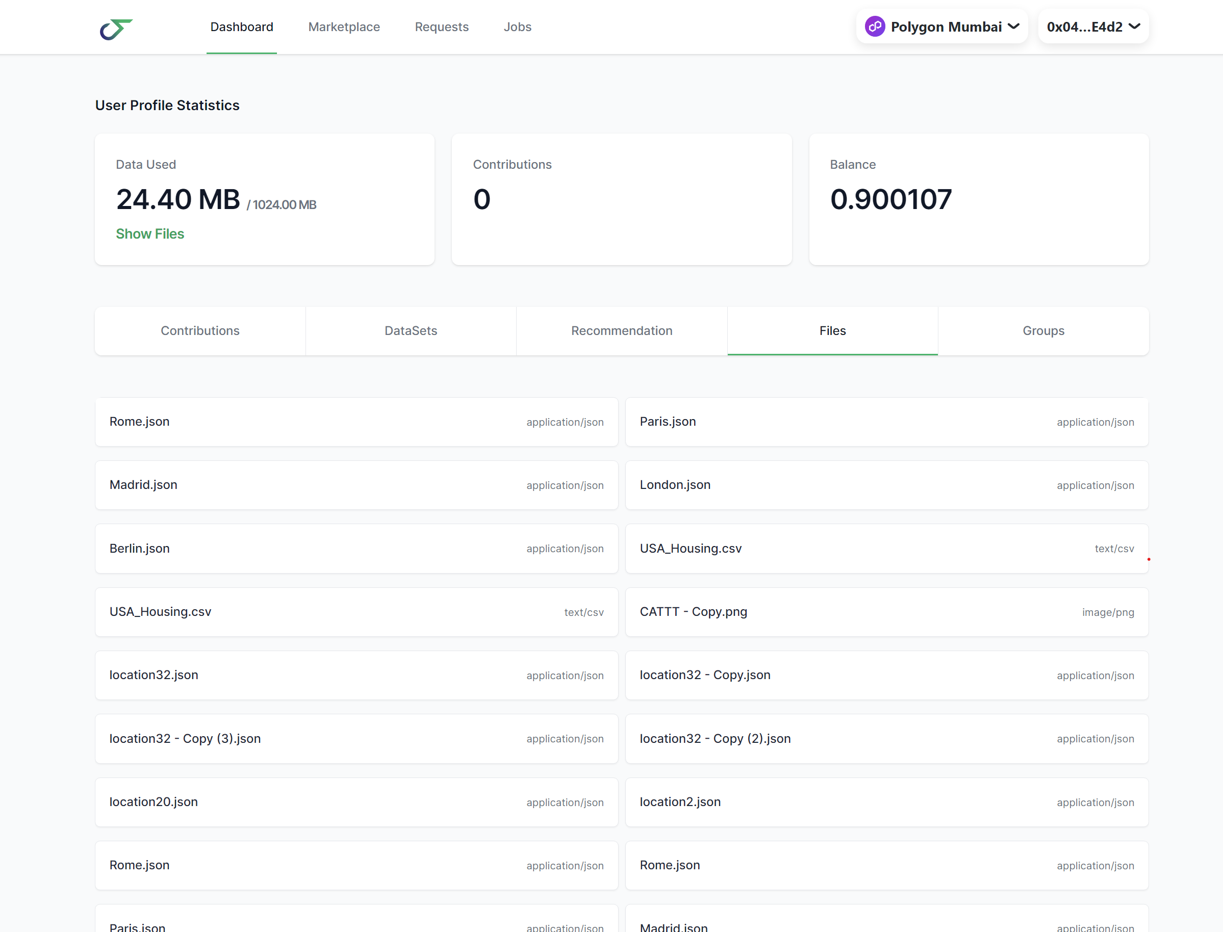Click the Show Files link

tap(150, 234)
